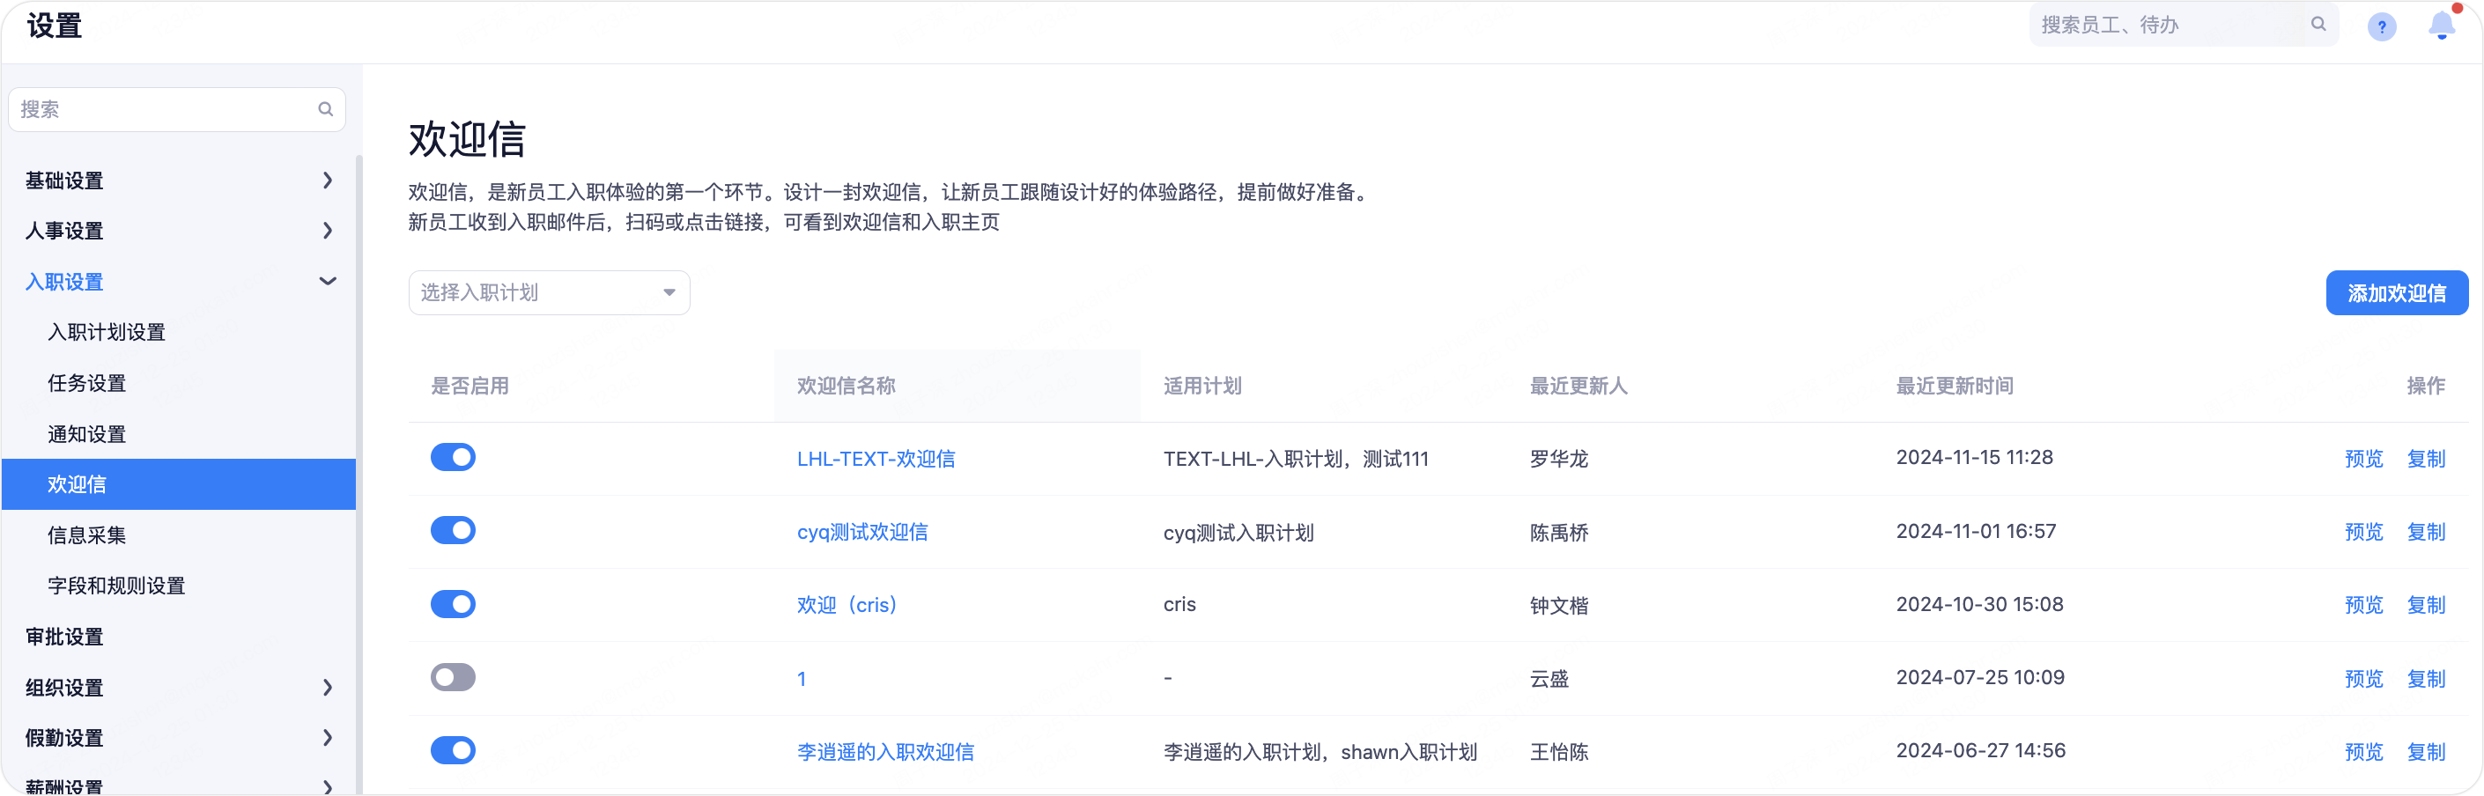Open the 选择入职计划 dropdown
This screenshot has height=796, width=2484.
pos(549,293)
